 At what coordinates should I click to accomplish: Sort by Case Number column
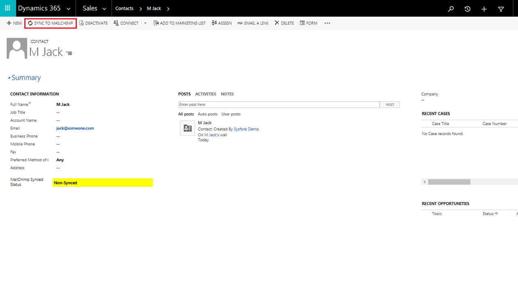[x=495, y=124]
